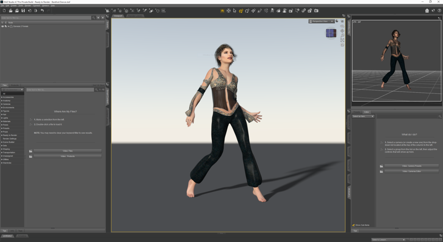Click the Video: Camera Presets button
This screenshot has height=242, width=443.
(411, 166)
